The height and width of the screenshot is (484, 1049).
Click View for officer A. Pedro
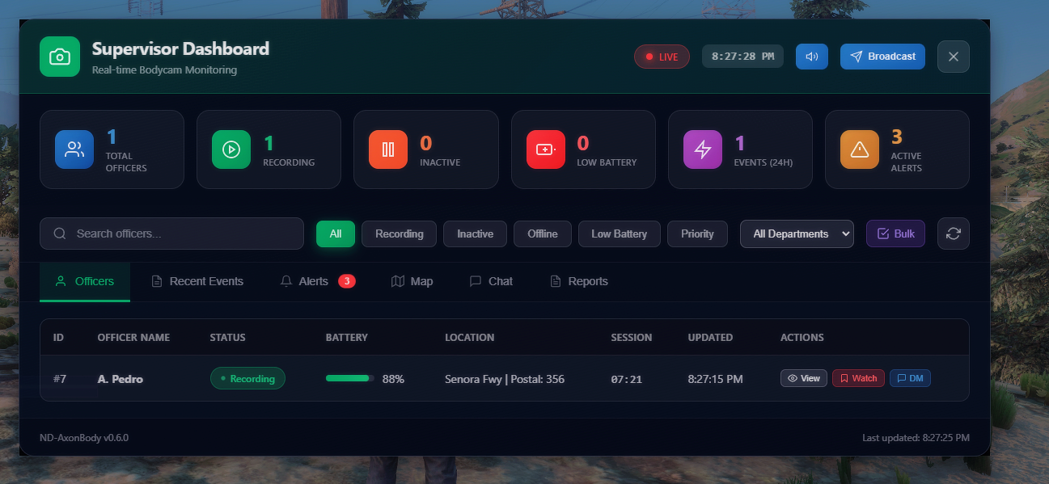coord(803,378)
